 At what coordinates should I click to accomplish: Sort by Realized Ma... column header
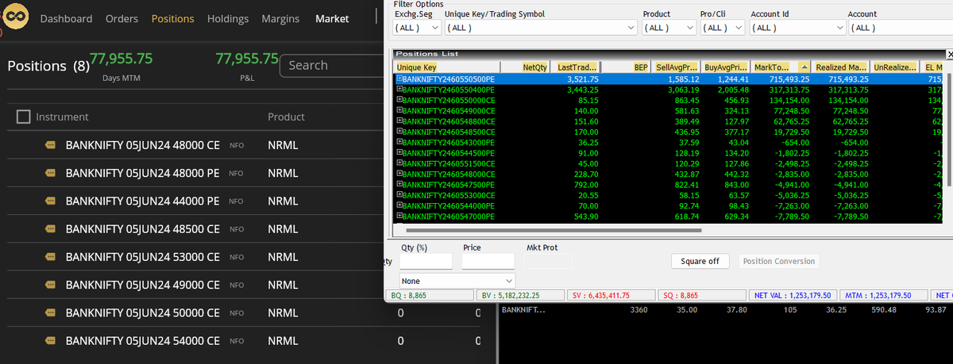[841, 68]
